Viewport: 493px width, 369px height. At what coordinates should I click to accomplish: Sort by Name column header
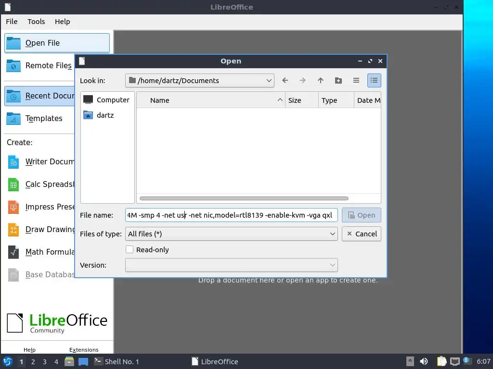(211, 100)
